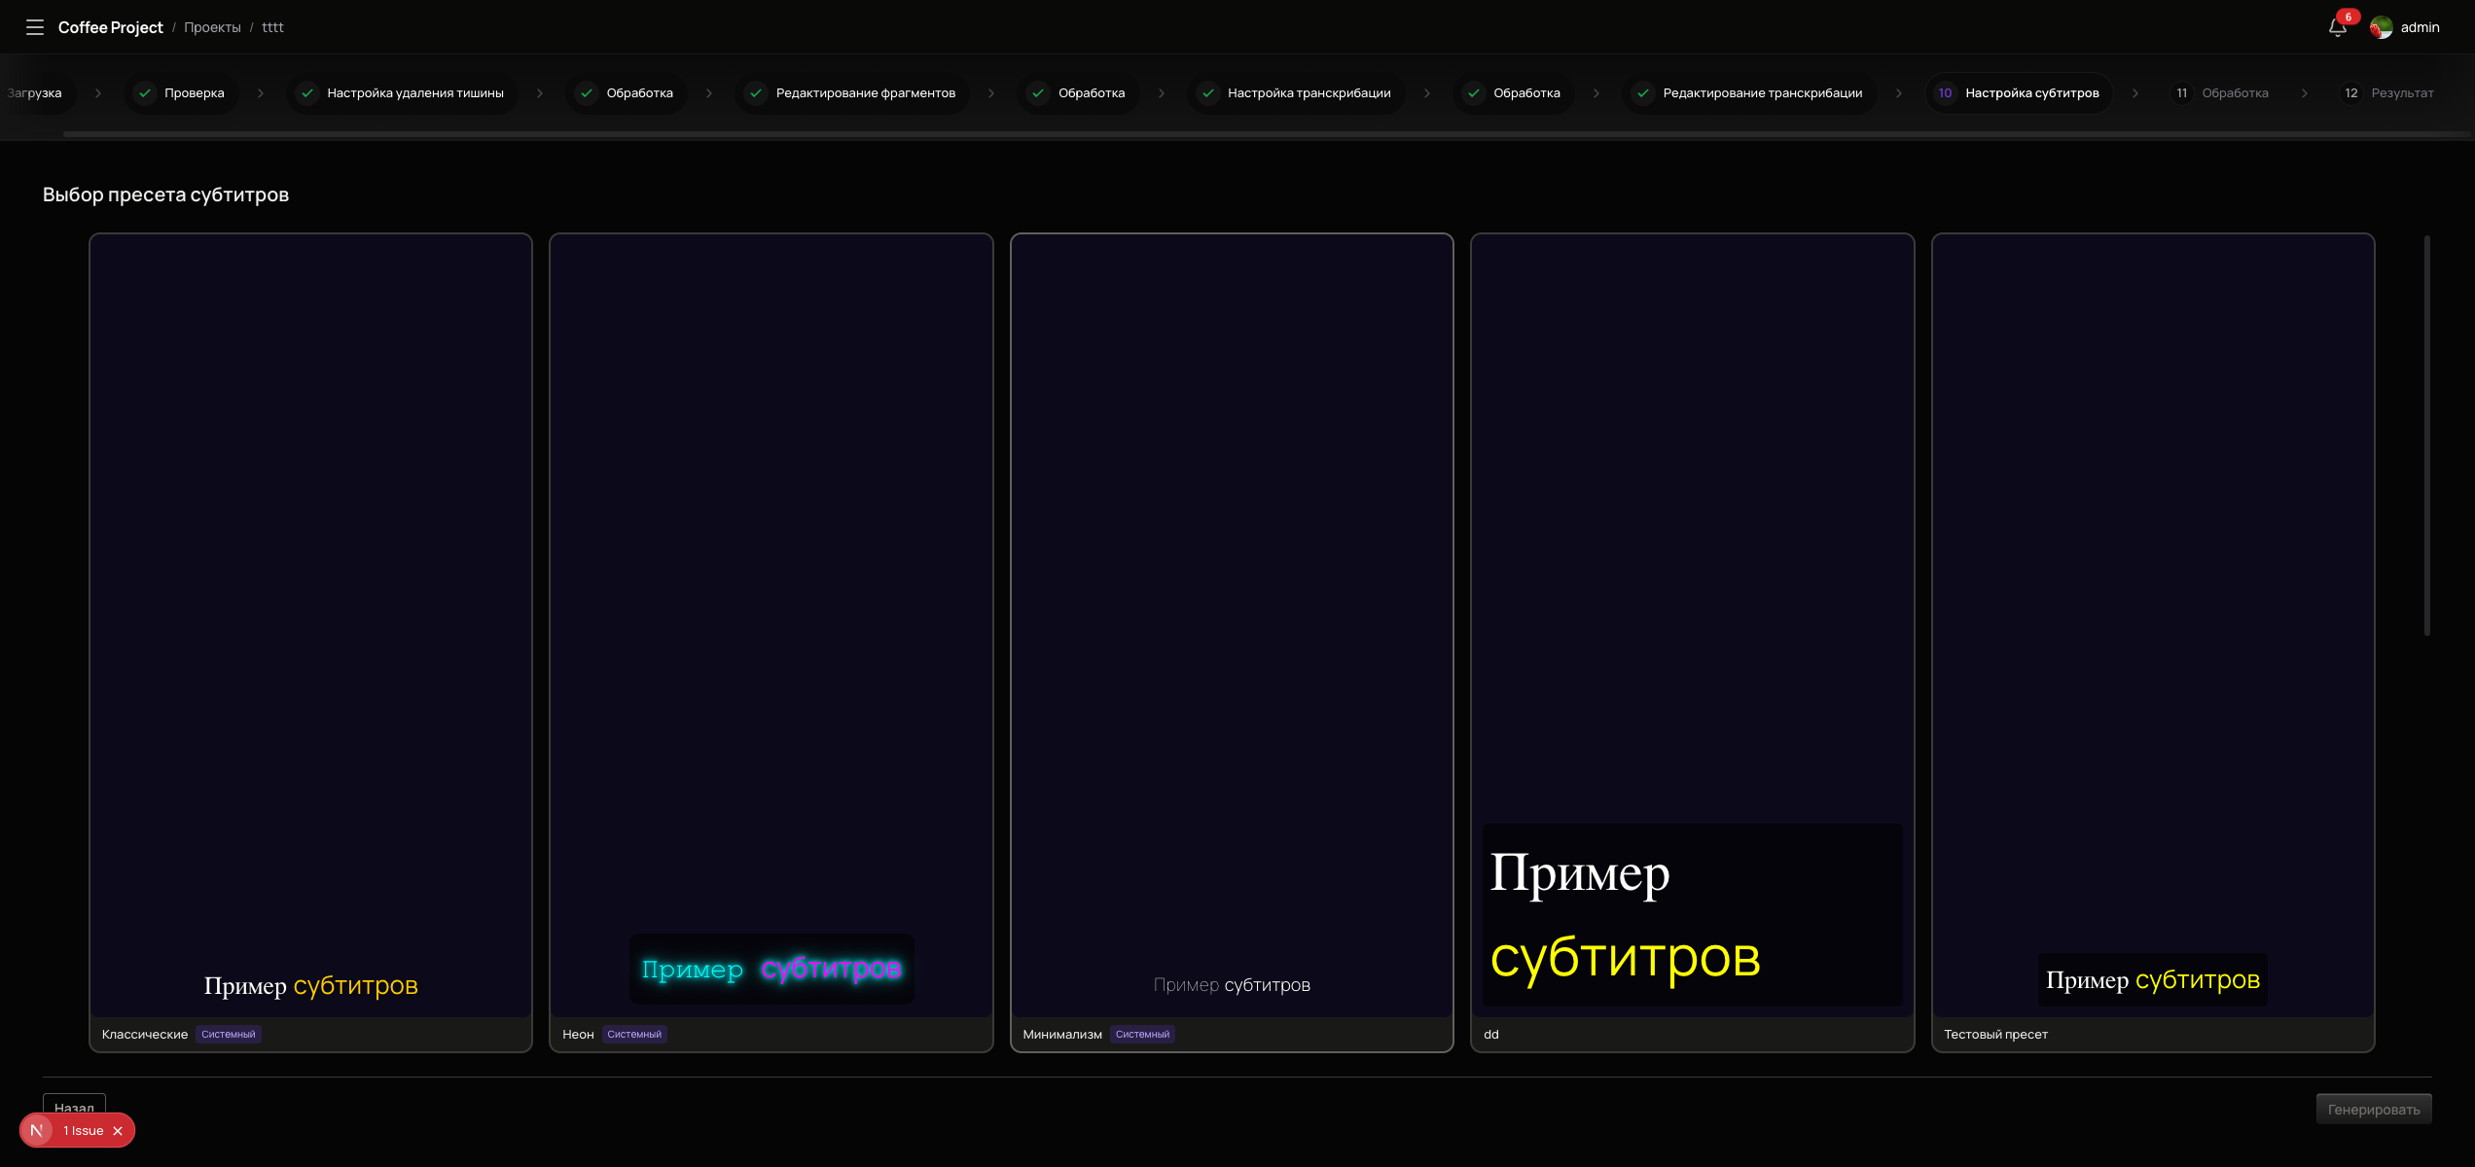This screenshot has height=1167, width=2475.
Task: Click the checkmark on Проверка step
Action: [x=145, y=93]
